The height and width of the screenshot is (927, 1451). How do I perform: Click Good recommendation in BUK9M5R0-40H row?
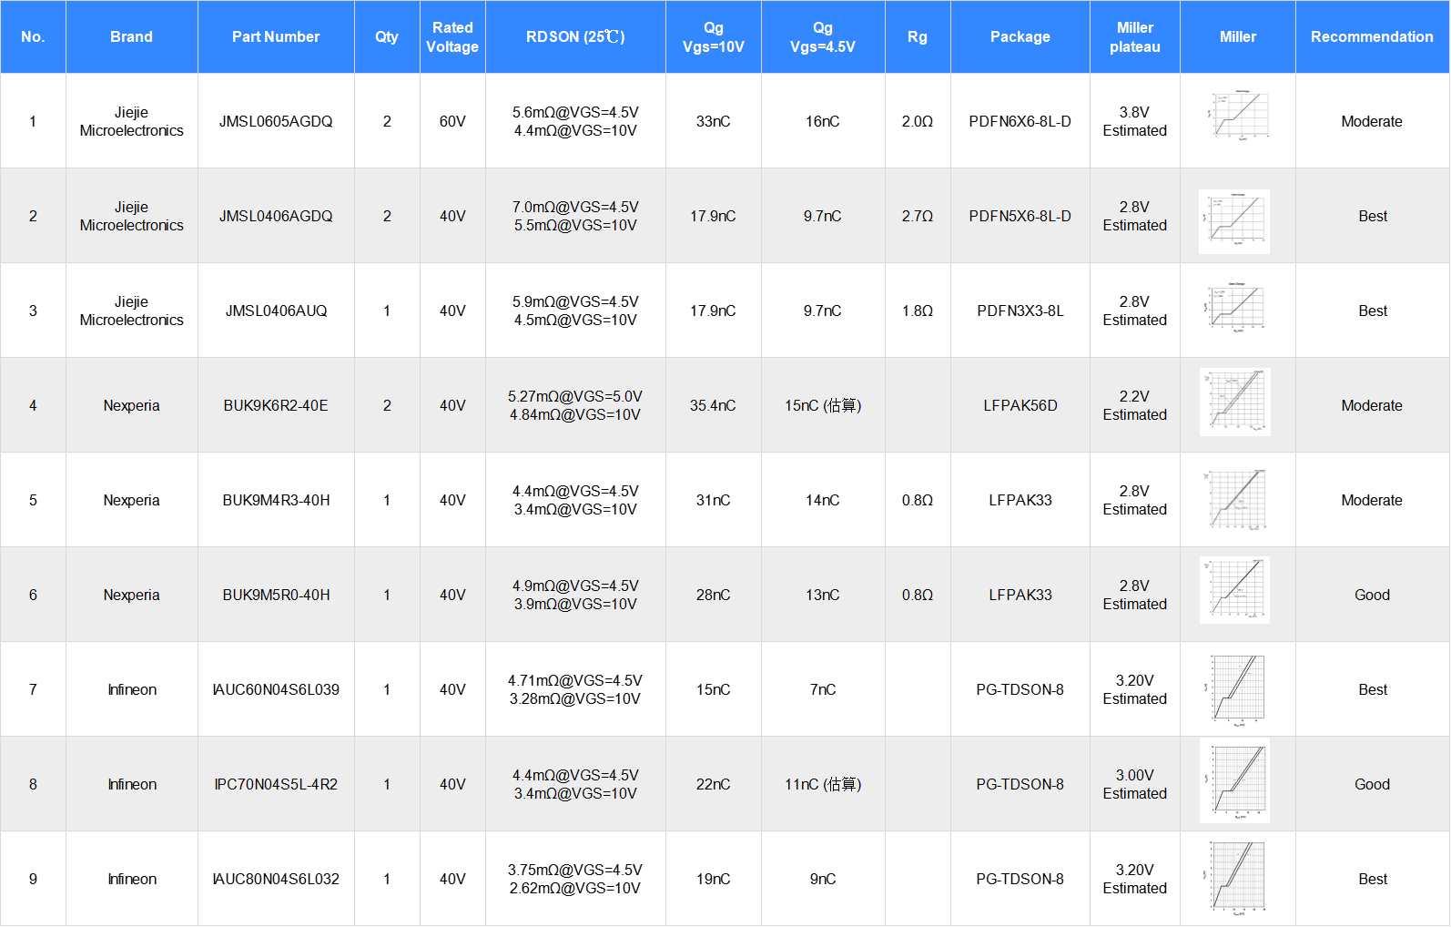pos(1372,595)
